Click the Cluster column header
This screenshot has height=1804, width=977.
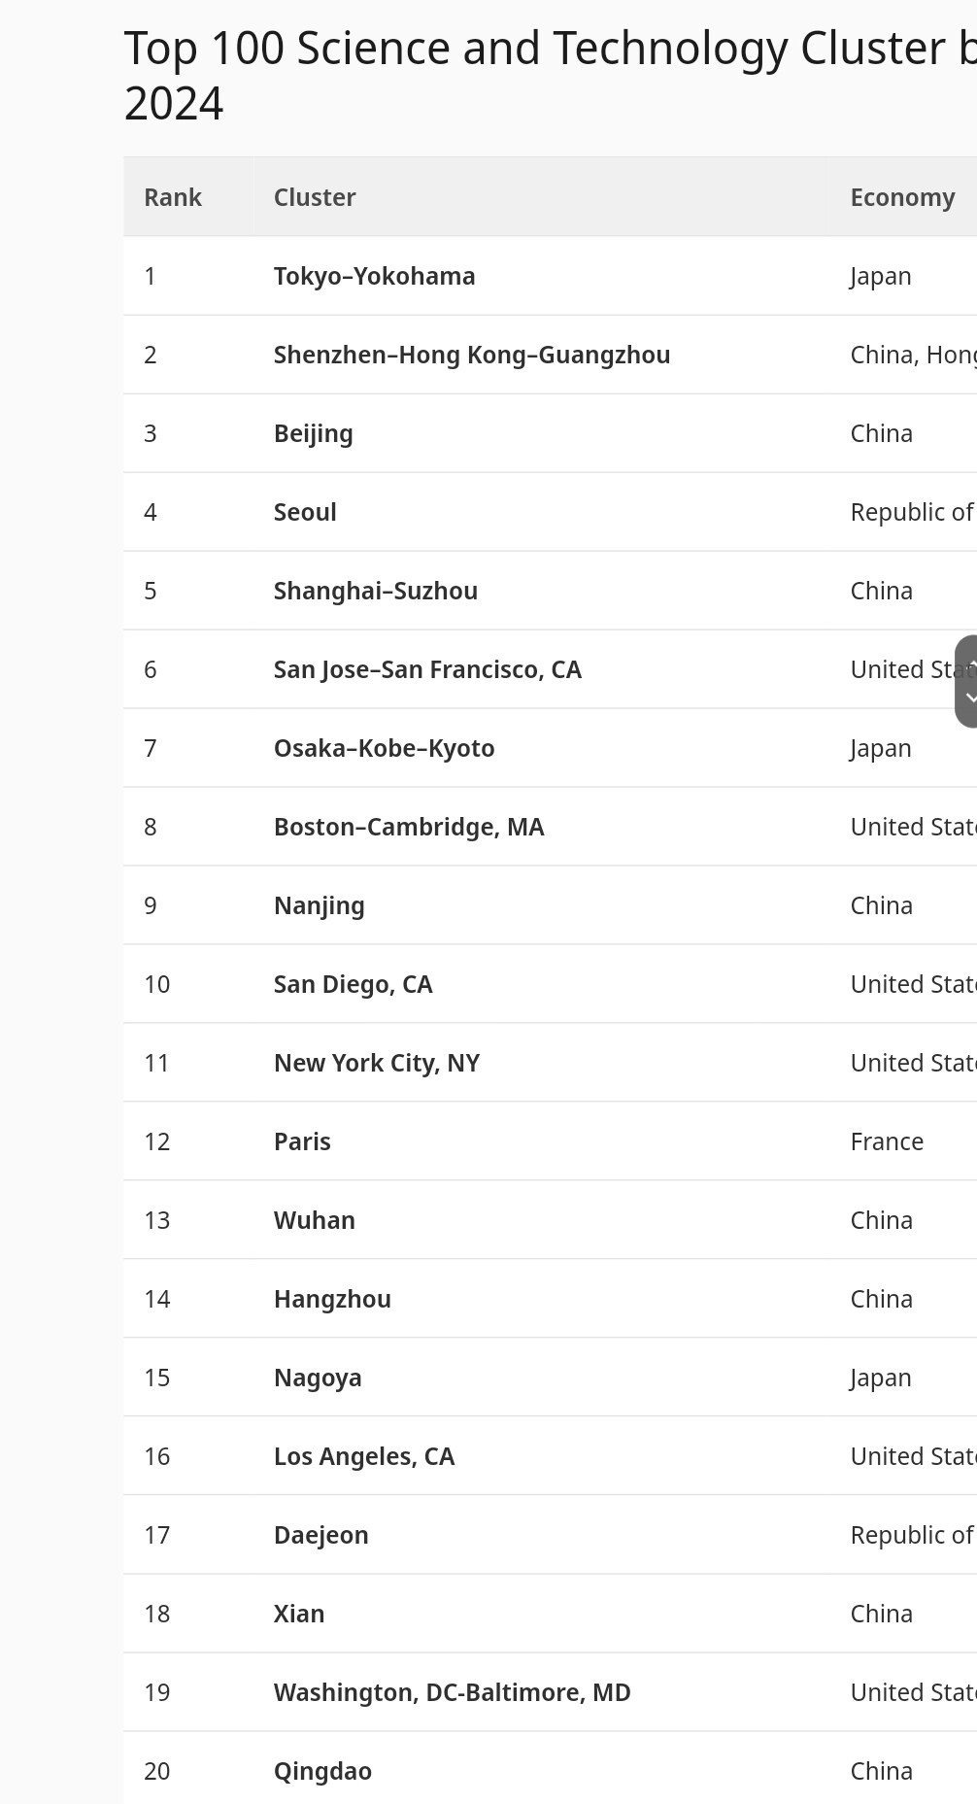click(315, 197)
